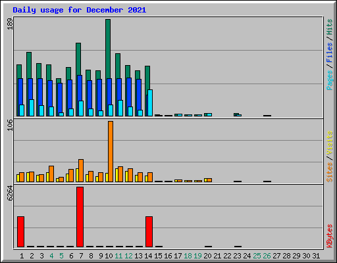Click the 189 axis maximum label
Viewport: 337px width, 263px height.
[x=10, y=24]
